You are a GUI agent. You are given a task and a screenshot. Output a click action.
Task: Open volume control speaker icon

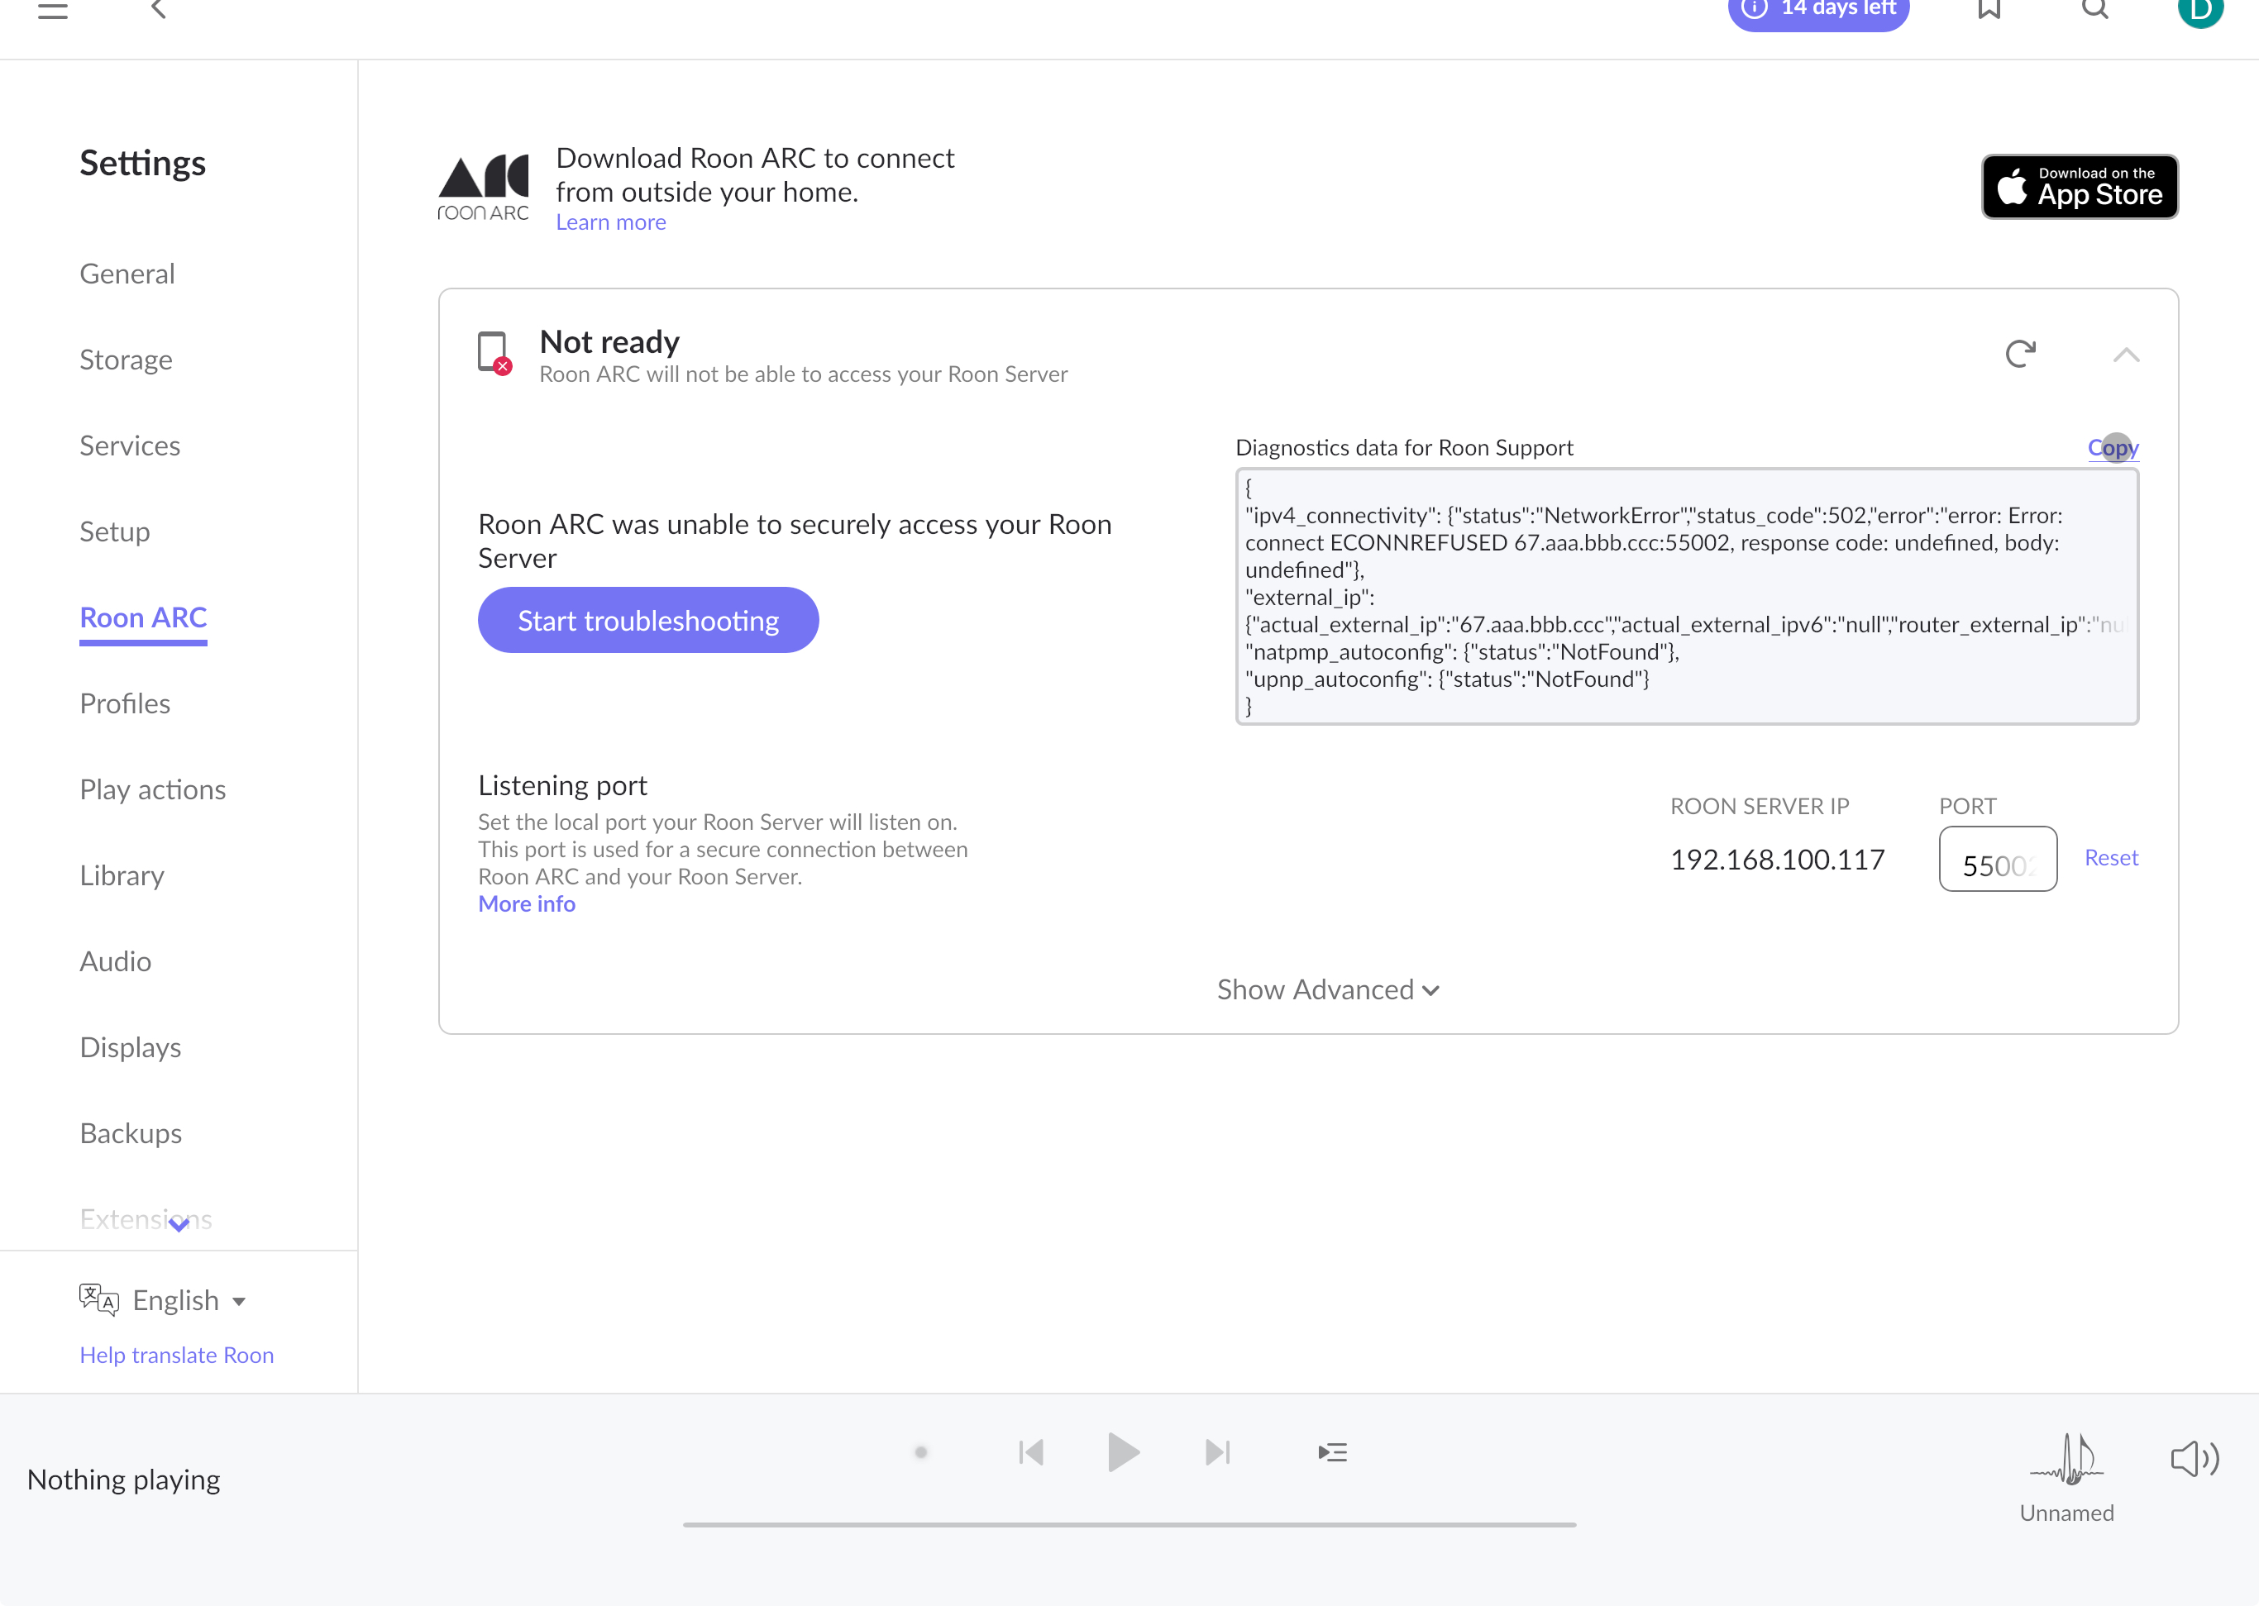(x=2195, y=1459)
